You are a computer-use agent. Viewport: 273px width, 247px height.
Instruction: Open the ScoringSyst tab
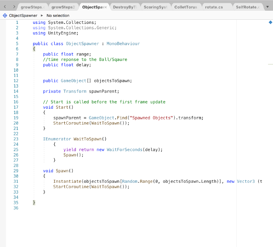click(156, 7)
